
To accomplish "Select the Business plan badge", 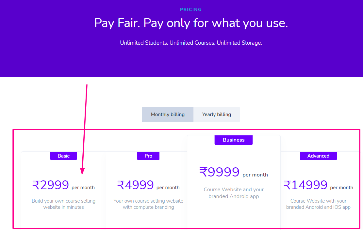I will click(234, 140).
